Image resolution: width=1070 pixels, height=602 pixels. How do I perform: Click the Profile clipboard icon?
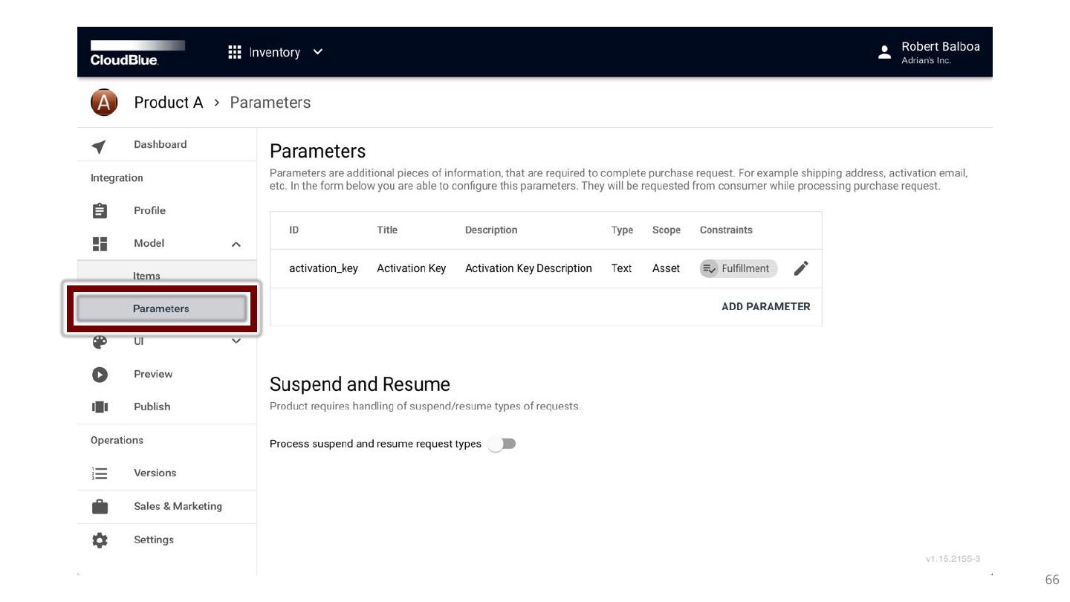[x=100, y=211]
